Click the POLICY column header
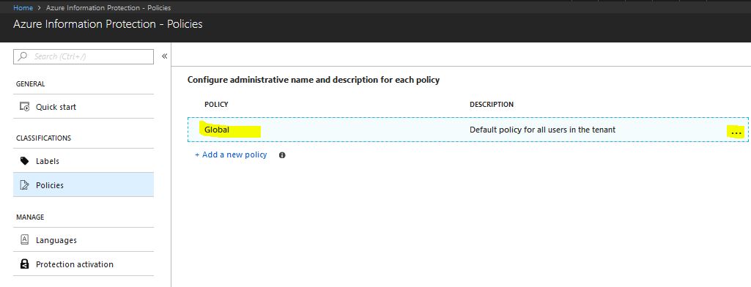Screen dimensions: 751x287 pyautogui.click(x=216, y=104)
